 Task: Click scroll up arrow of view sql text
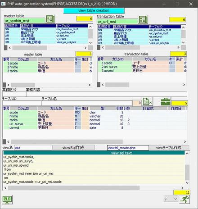point(187,153)
